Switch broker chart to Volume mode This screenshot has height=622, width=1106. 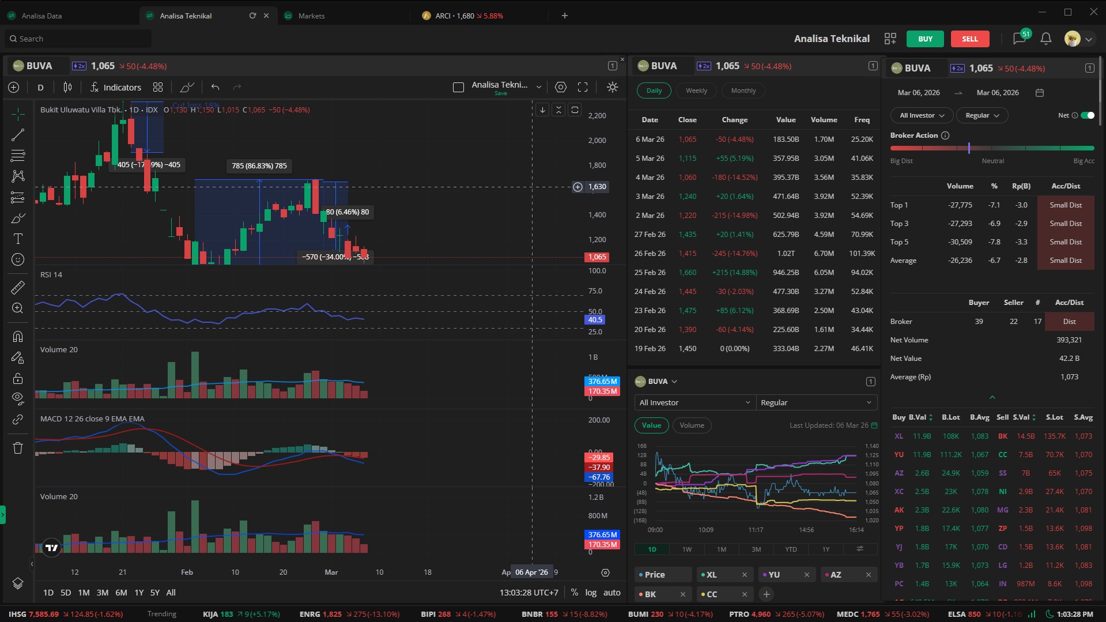(x=692, y=425)
